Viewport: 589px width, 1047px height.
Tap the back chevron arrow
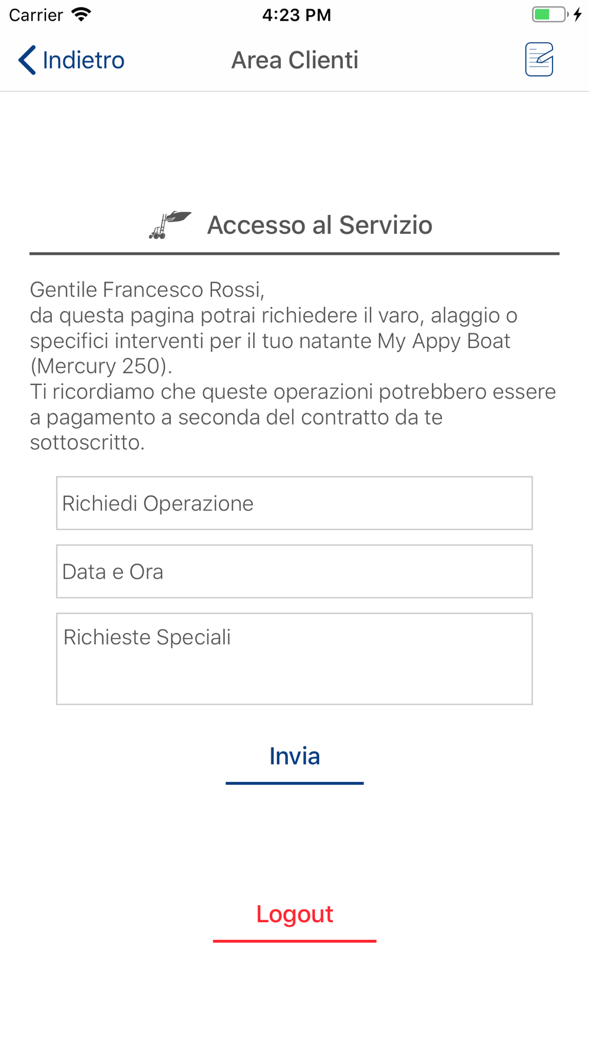pos(27,60)
